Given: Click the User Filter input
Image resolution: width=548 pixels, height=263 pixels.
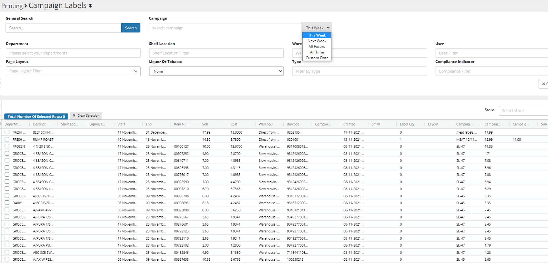Looking at the screenshot, I should point(492,53).
